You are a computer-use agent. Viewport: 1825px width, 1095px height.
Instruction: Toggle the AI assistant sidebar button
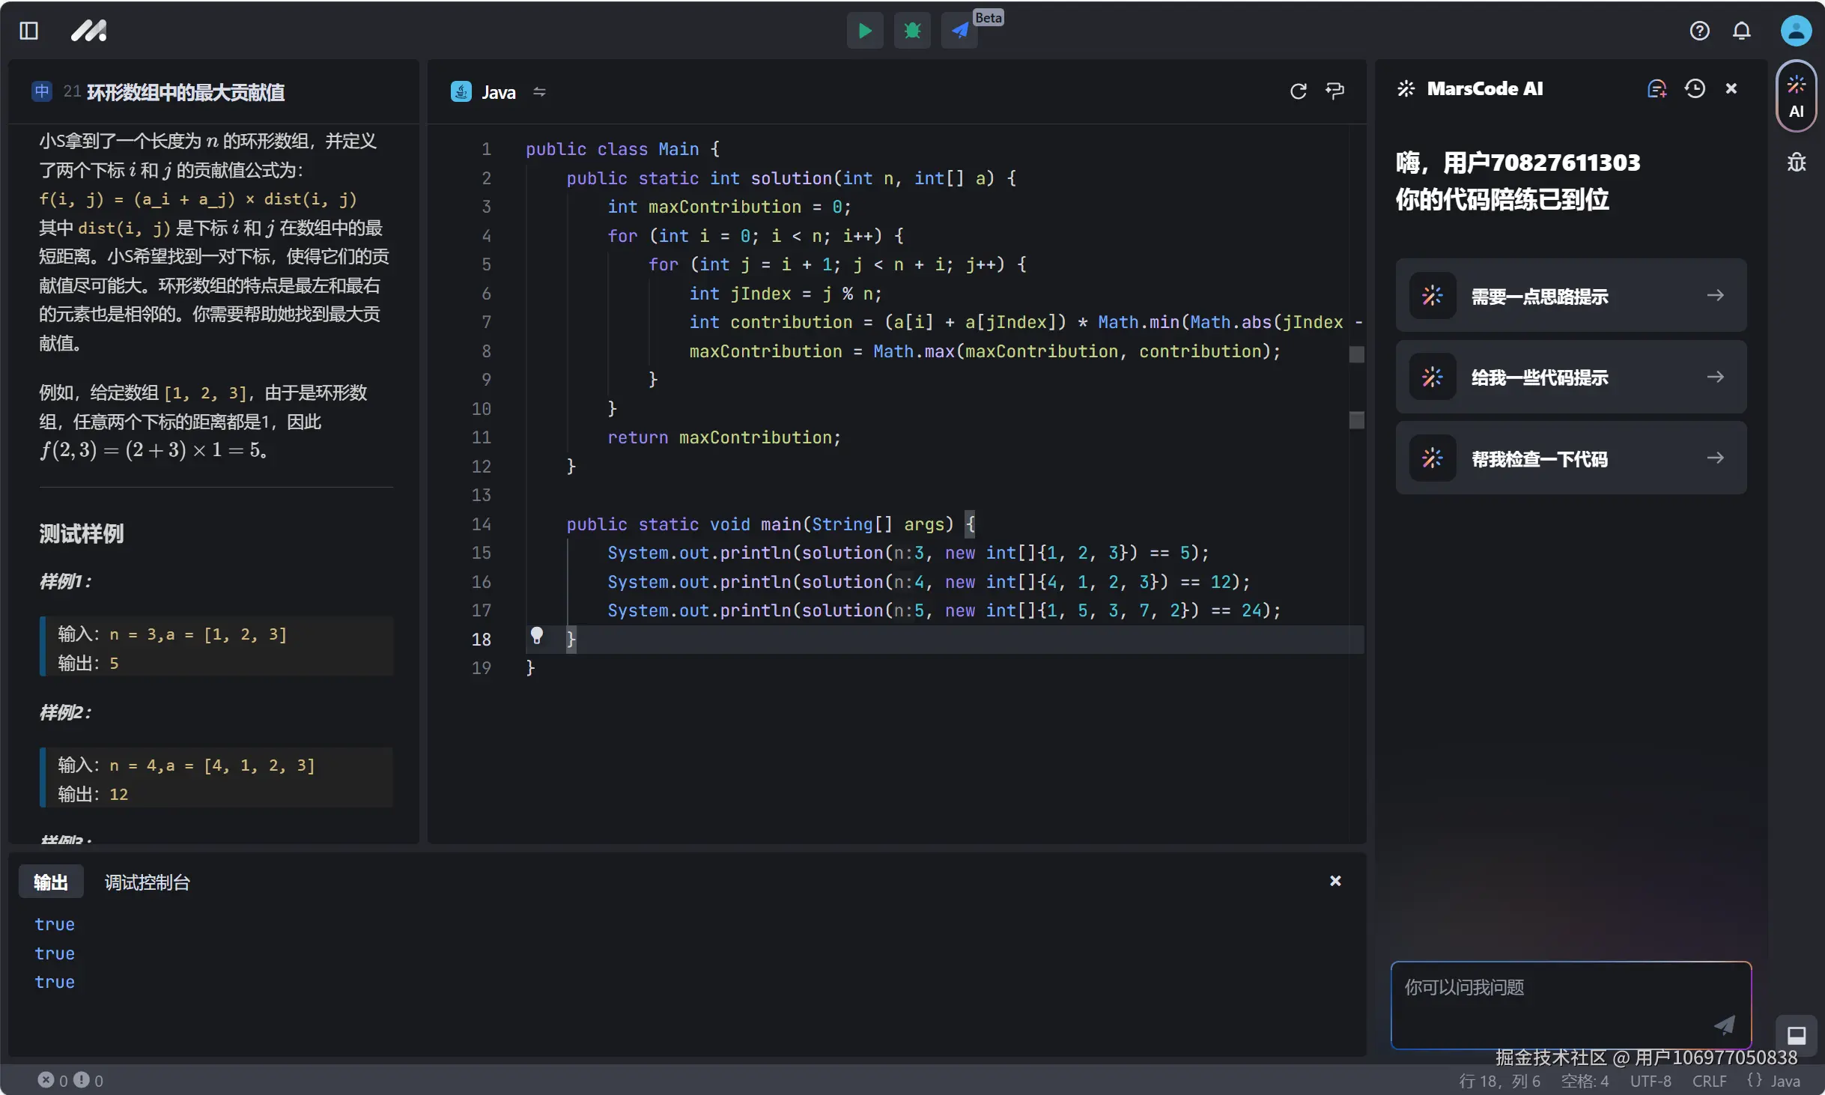click(1796, 96)
